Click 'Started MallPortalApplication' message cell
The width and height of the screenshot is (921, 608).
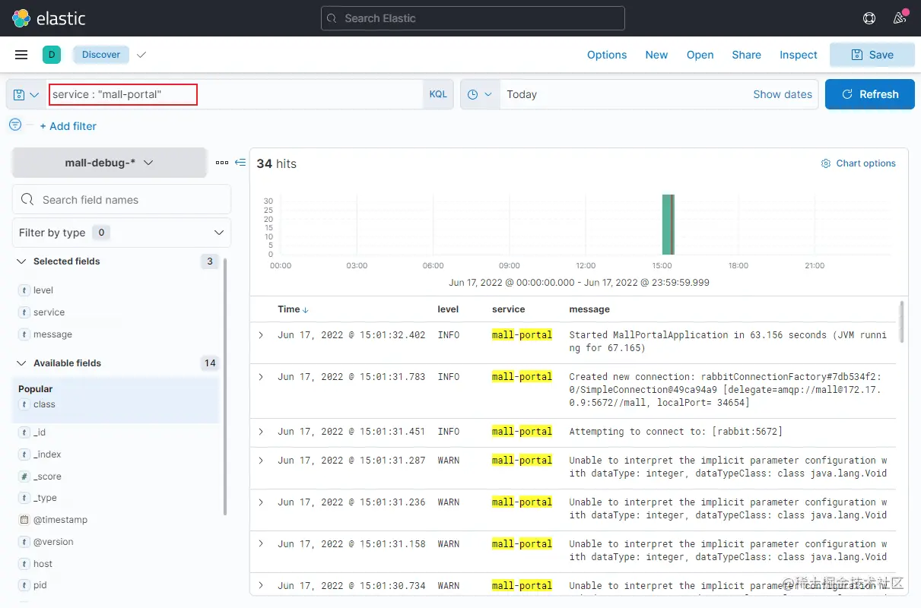pos(728,341)
